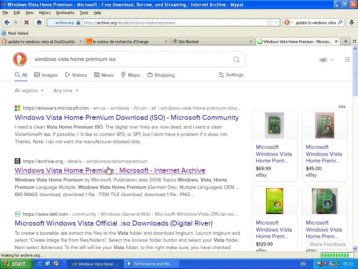Screen dimensions: 358x269
Task: Click the page scrollbar up arrow
Action: (355, 48)
